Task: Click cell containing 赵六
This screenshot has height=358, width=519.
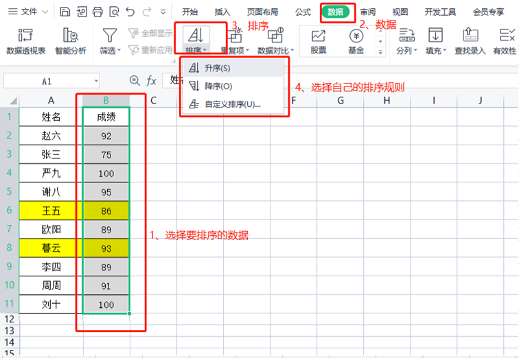Action: tap(51, 136)
